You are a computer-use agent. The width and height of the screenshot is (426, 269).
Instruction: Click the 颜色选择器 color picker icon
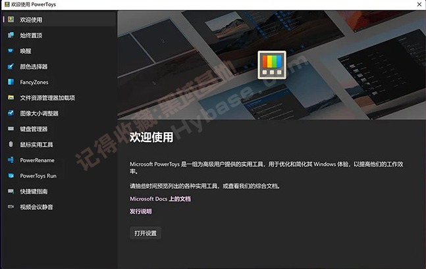click(11, 66)
